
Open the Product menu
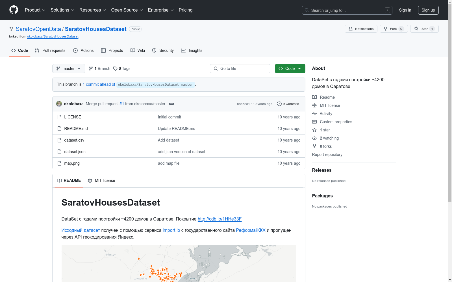pyautogui.click(x=35, y=10)
